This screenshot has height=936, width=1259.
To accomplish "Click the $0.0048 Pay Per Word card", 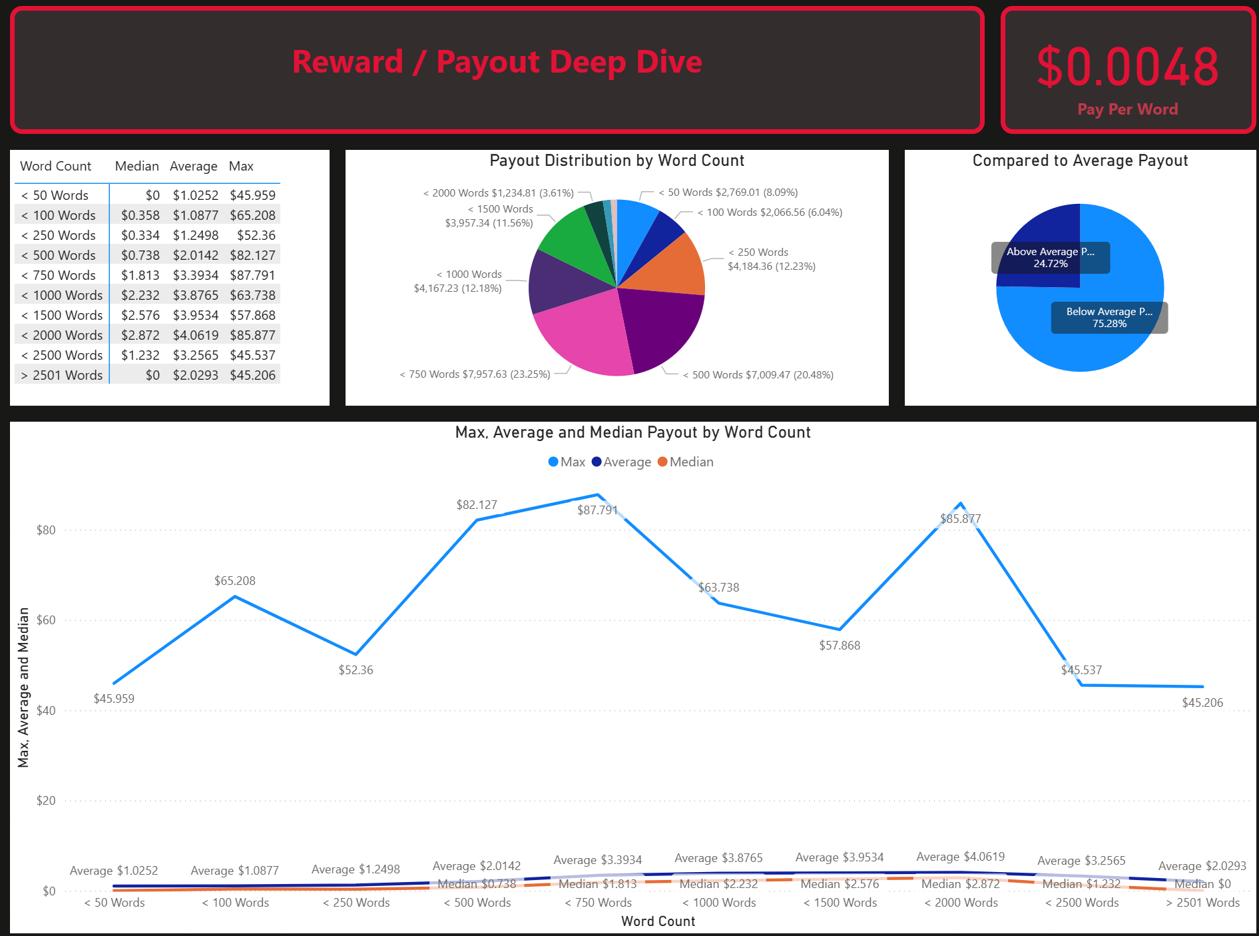I will point(1128,70).
